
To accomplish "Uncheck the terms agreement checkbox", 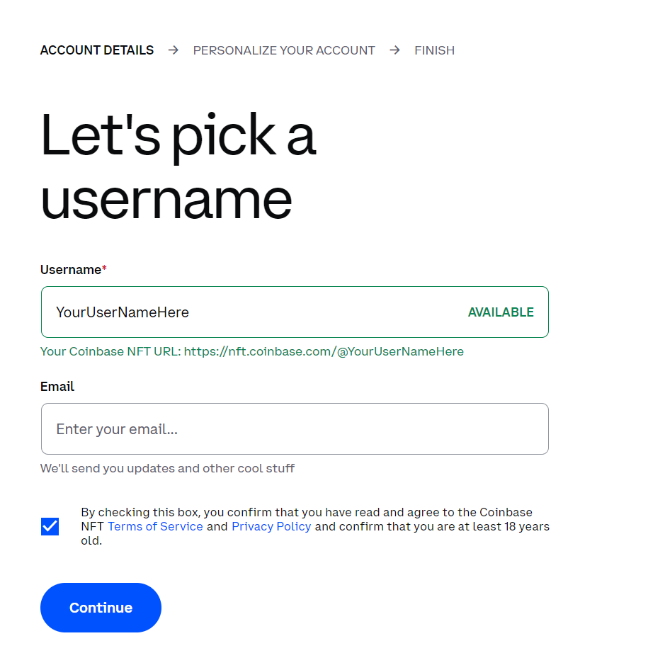I will (x=50, y=526).
